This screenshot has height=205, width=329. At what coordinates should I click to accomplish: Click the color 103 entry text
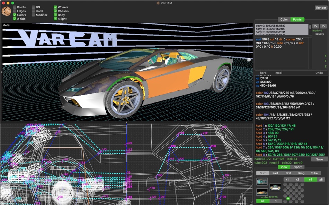point(285,106)
